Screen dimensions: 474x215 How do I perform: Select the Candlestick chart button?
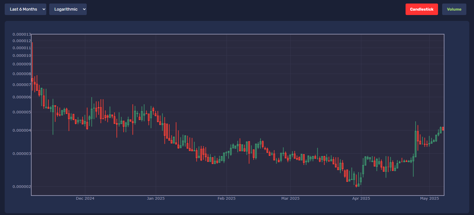[421, 9]
